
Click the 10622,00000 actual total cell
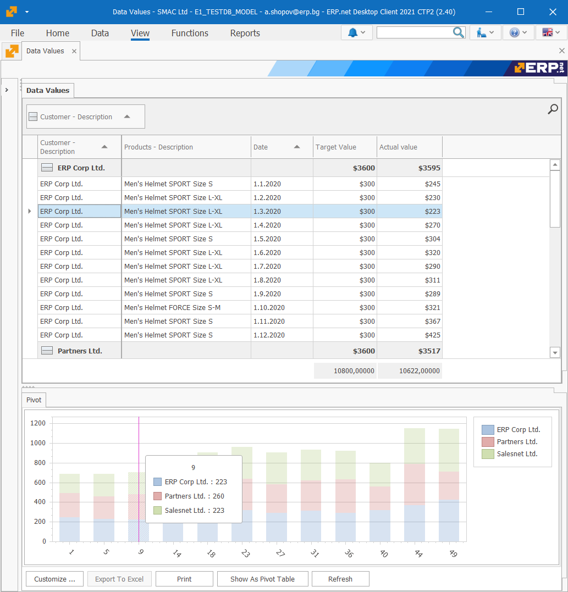point(410,370)
